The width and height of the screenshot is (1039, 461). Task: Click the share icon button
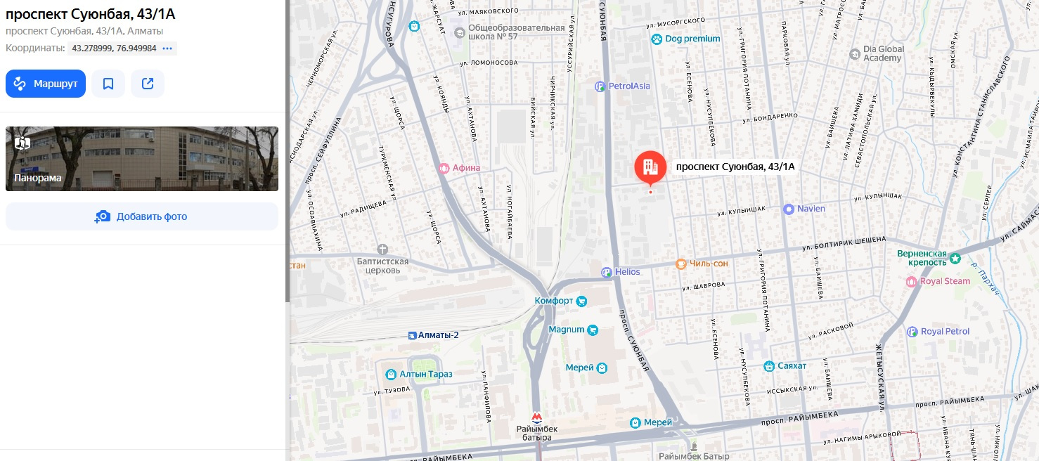[x=148, y=84]
